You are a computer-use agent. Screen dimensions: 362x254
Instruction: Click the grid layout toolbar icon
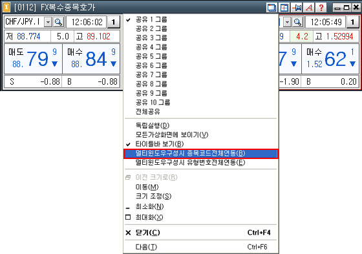pos(284,7)
